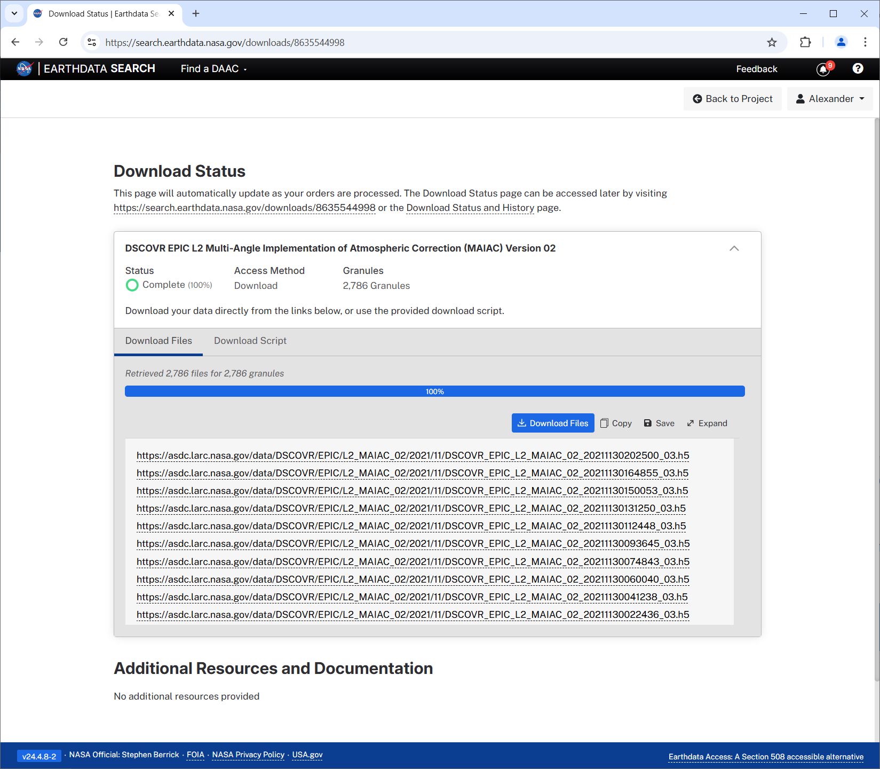
Task: Click the NASA logo icon
Action: point(25,68)
